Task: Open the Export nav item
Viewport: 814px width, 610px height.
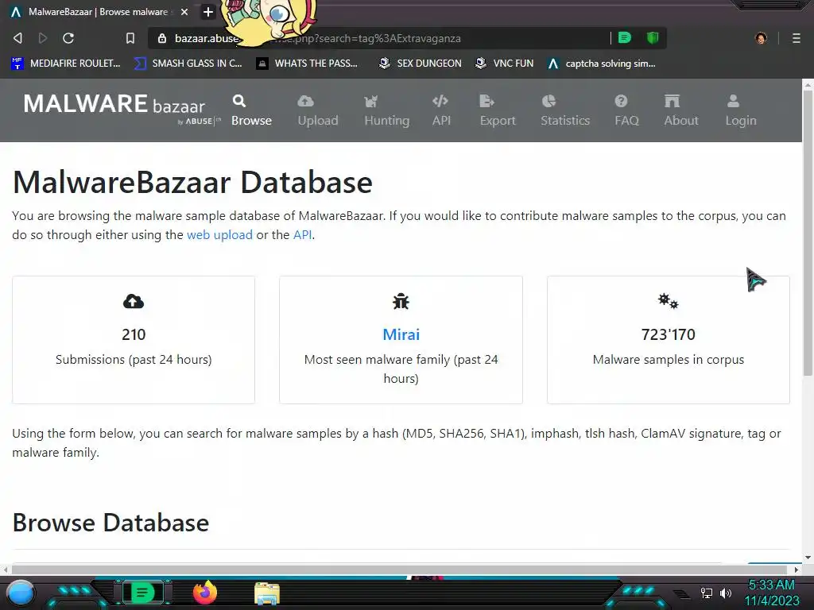Action: click(498, 110)
